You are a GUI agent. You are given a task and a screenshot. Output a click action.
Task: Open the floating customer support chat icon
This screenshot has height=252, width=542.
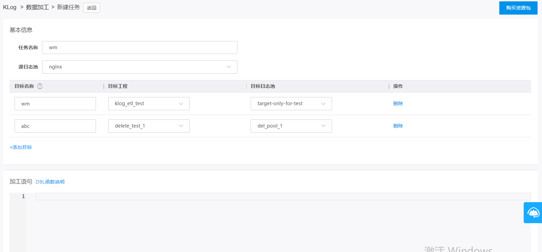point(533,213)
